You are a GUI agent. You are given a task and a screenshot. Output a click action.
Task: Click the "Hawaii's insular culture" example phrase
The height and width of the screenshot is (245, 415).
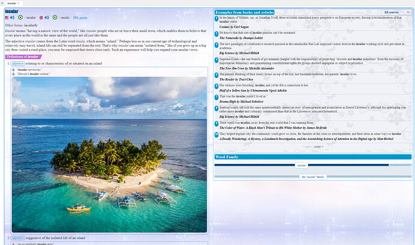coord(33,74)
